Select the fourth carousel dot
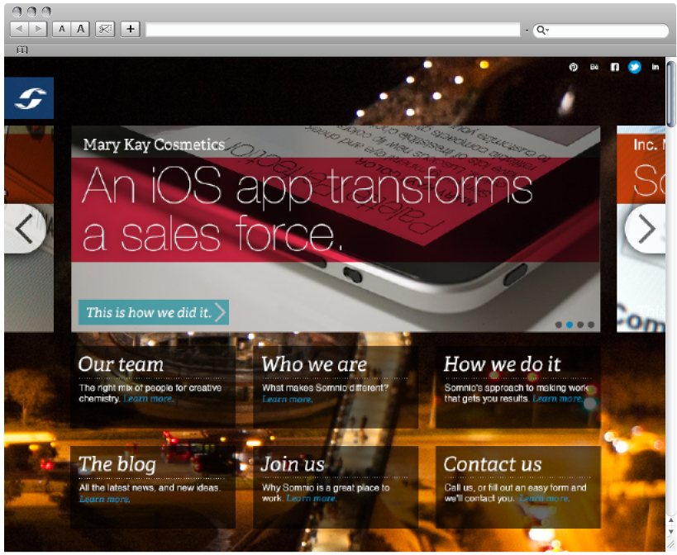Viewport: 677px width, 555px height. [x=591, y=325]
